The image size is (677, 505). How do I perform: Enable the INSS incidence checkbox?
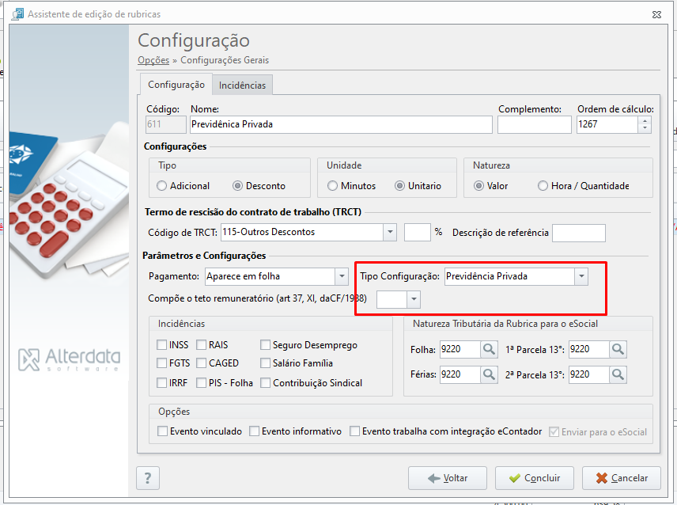(161, 345)
